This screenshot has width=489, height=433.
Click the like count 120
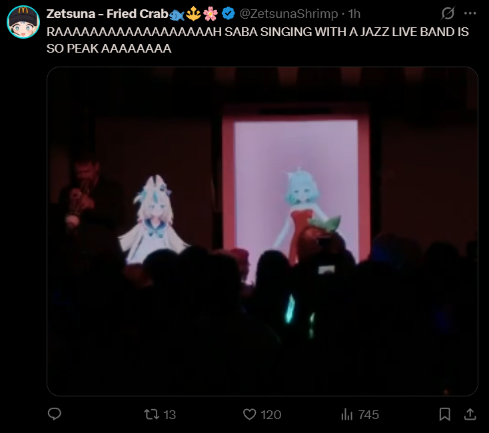(271, 415)
